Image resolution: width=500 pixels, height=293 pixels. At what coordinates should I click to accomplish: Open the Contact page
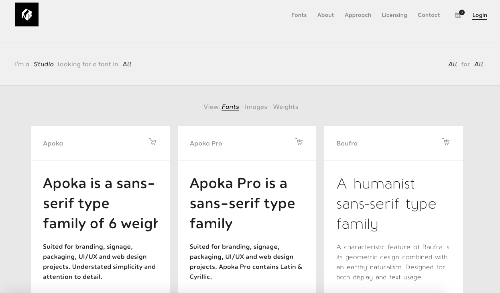429,15
